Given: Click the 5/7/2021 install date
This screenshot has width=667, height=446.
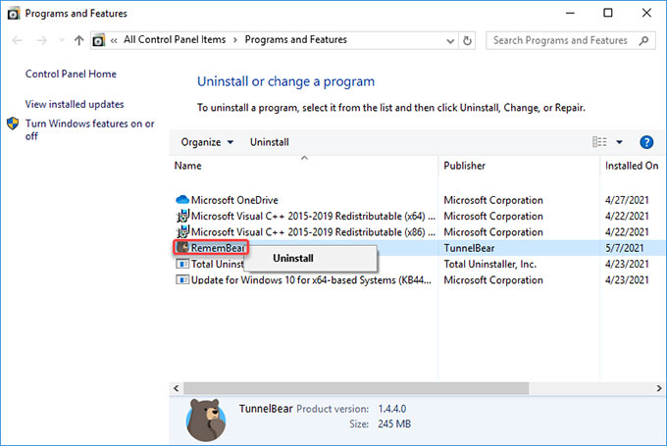Looking at the screenshot, I should pyautogui.click(x=625, y=248).
